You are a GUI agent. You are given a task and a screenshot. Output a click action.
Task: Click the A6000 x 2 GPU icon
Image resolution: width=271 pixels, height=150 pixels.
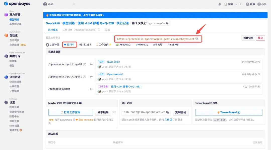[x=117, y=45]
